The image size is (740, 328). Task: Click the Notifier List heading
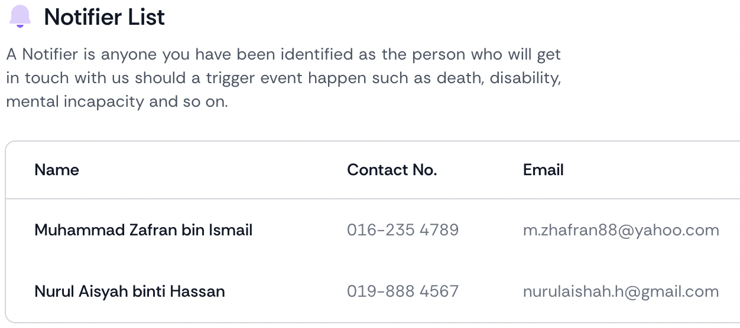[x=105, y=17]
